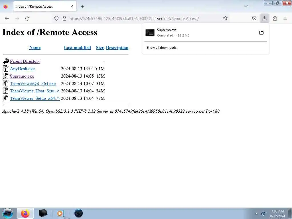The image size is (292, 219).
Task: Download AnyDesk.exe
Action: point(22,69)
